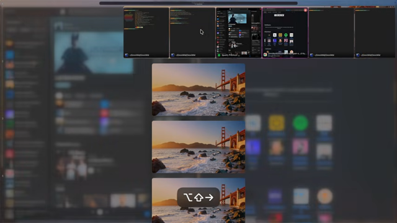Close the Google Chrome window from its thumbnail
Screen dimensions: 397x223
305,10
